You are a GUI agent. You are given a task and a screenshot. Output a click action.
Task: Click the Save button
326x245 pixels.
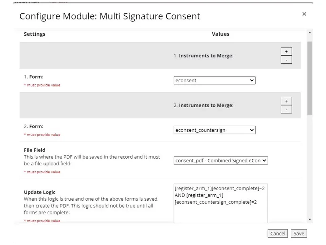298,233
